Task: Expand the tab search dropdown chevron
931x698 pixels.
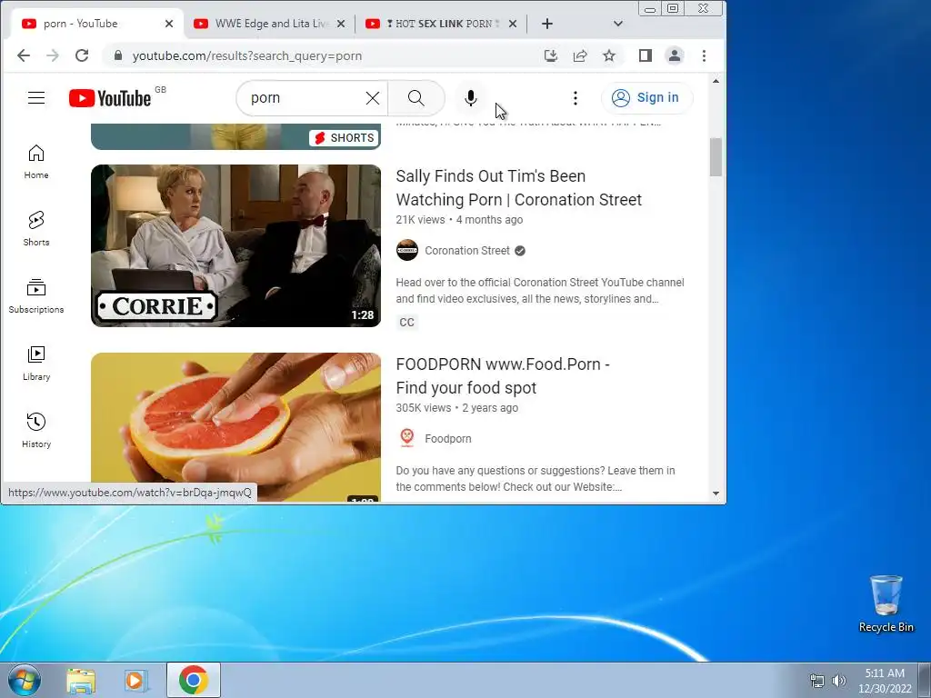Action: pyautogui.click(x=618, y=24)
